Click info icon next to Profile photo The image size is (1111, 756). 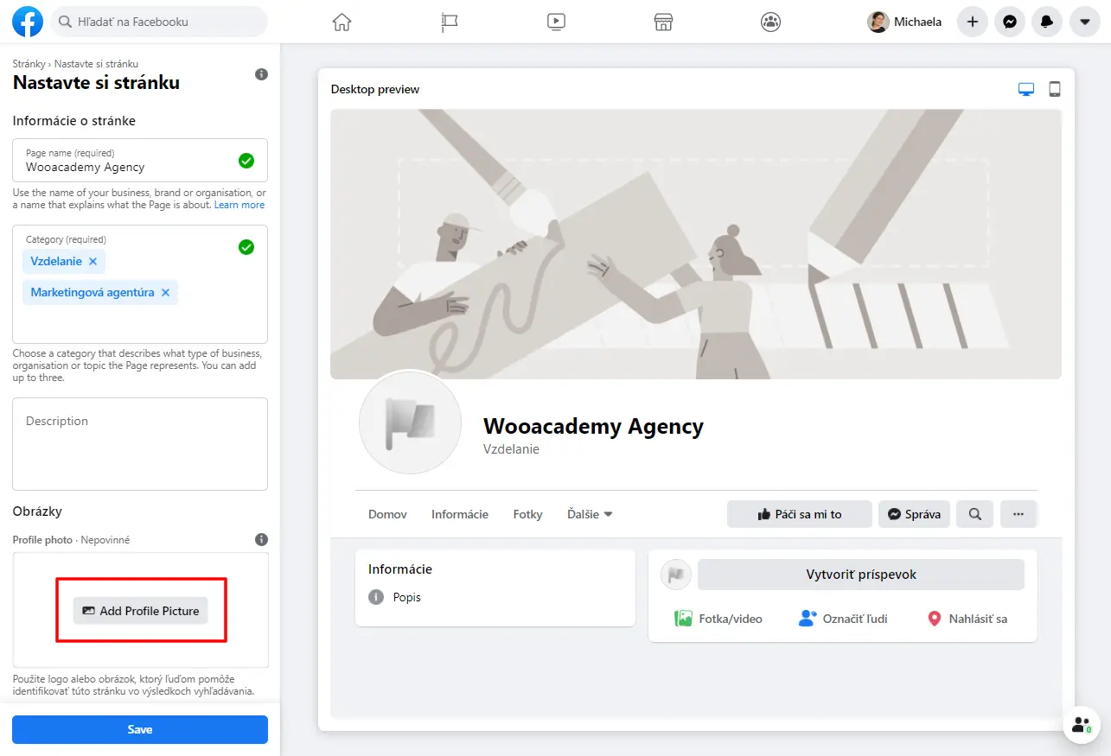[261, 539]
